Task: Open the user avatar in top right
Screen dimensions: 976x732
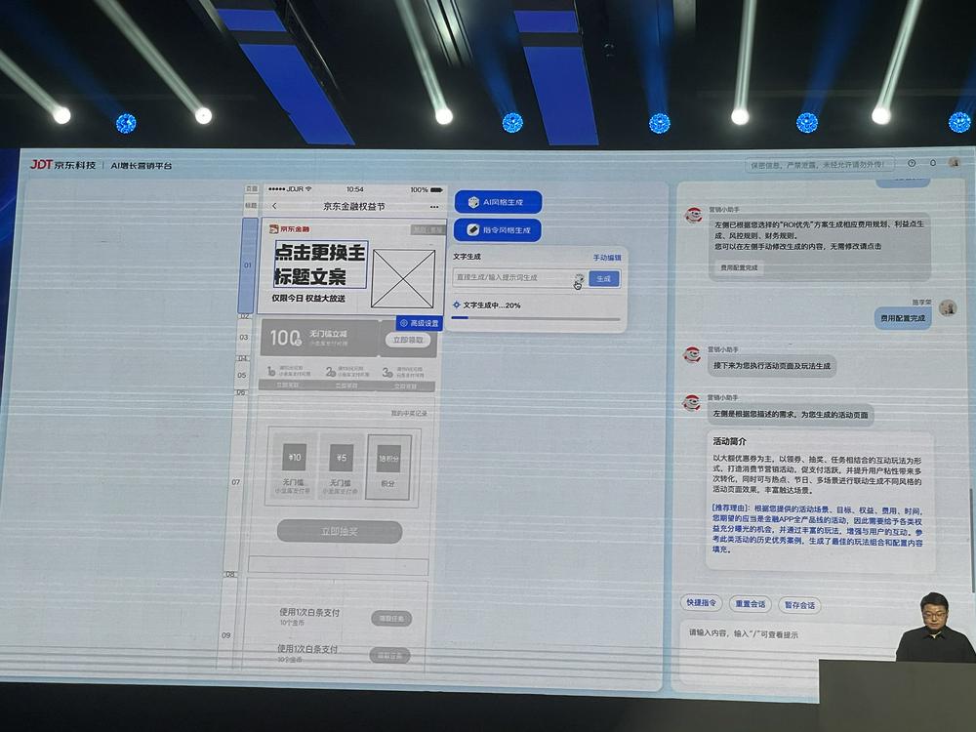Action: (x=955, y=163)
